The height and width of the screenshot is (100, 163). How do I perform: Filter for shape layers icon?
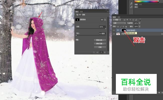(133, 20)
